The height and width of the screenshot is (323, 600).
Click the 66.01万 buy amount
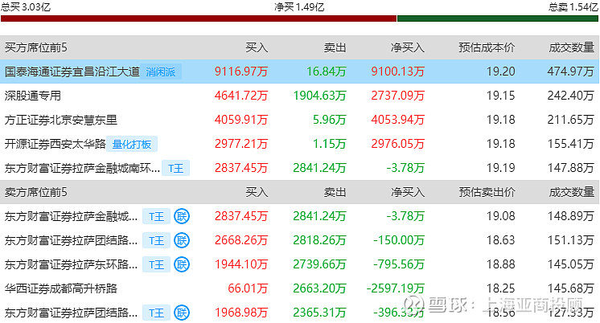point(248,288)
